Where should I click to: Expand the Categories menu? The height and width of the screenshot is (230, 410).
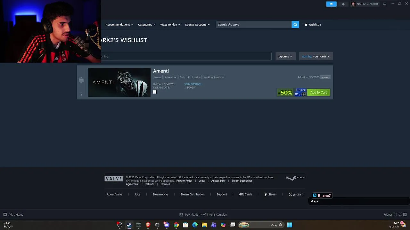click(x=146, y=25)
